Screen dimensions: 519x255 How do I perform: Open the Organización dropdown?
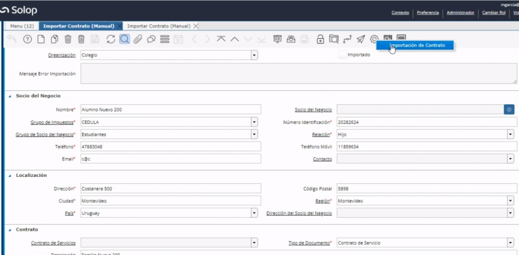(254, 55)
